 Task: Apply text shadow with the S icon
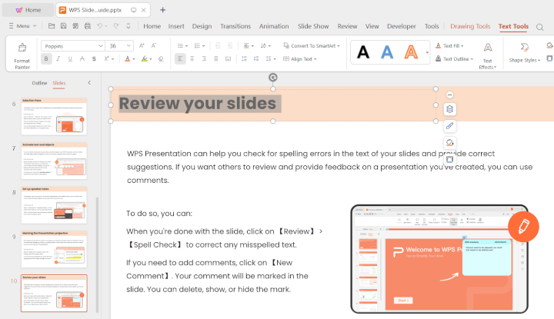coord(94,59)
